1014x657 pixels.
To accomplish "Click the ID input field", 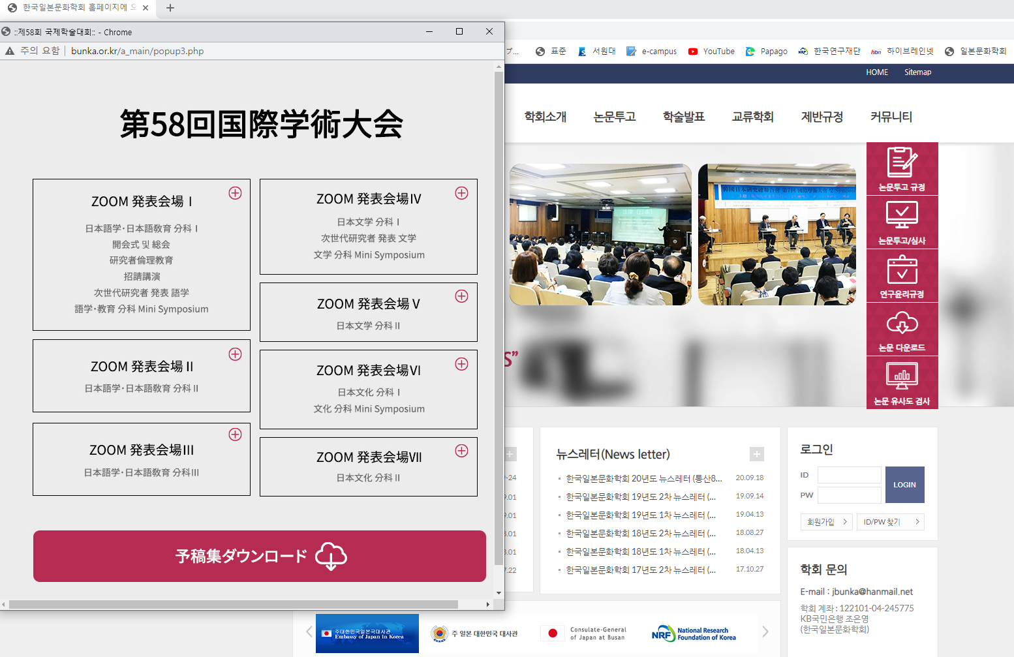I will (x=849, y=475).
